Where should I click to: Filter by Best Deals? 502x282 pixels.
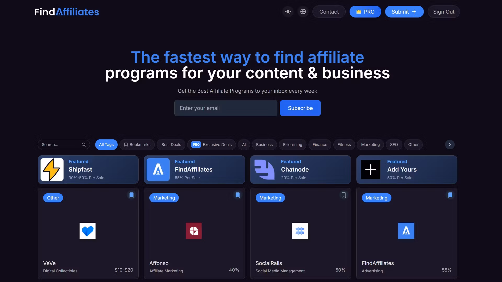coord(171,145)
